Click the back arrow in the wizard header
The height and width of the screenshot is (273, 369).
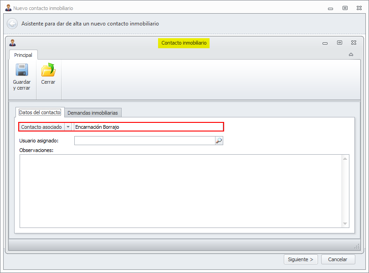coord(12,24)
